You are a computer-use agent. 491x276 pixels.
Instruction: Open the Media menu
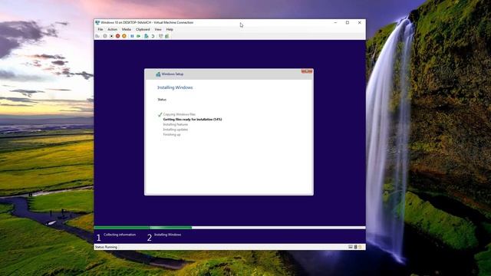(x=127, y=29)
